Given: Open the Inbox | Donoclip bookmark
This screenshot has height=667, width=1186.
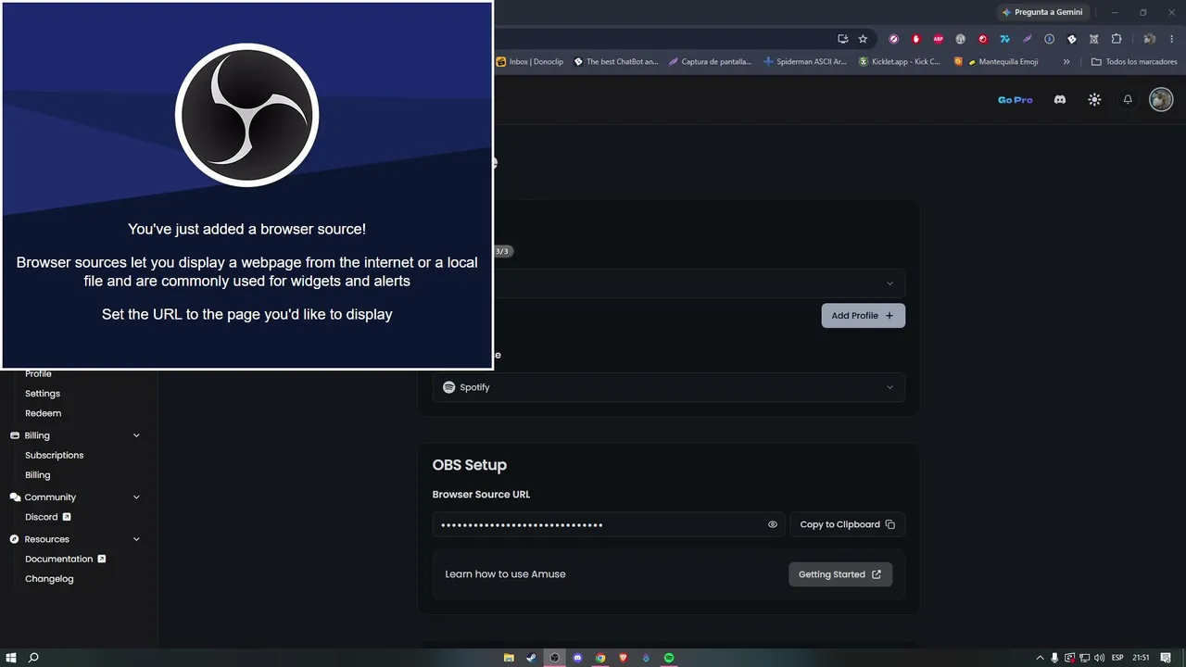Looking at the screenshot, I should tap(530, 62).
